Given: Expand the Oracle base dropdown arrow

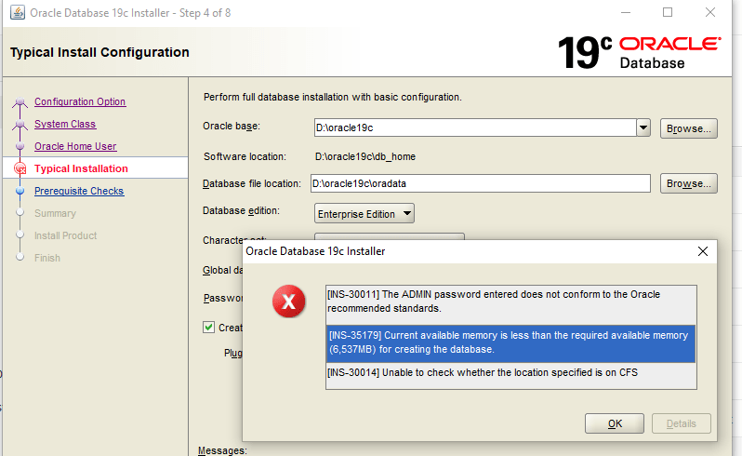Looking at the screenshot, I should click(x=643, y=127).
